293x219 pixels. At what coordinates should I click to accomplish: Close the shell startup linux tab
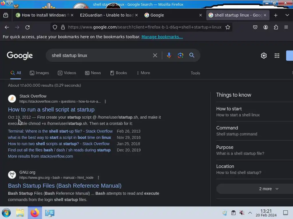point(265,15)
